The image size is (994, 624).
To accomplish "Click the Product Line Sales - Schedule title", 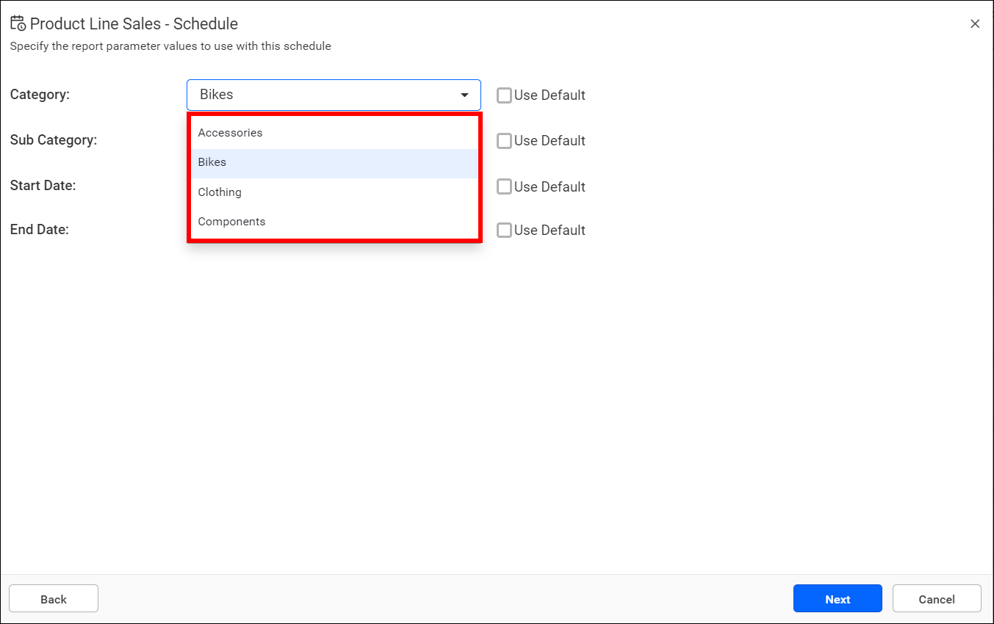I will [x=134, y=23].
